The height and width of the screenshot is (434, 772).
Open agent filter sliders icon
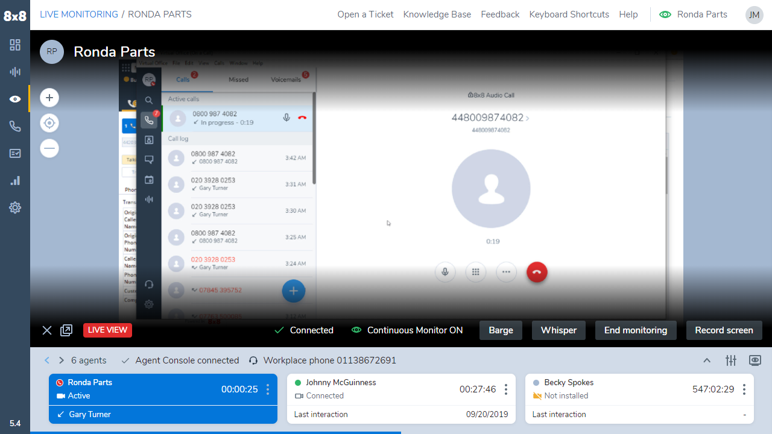click(x=731, y=360)
